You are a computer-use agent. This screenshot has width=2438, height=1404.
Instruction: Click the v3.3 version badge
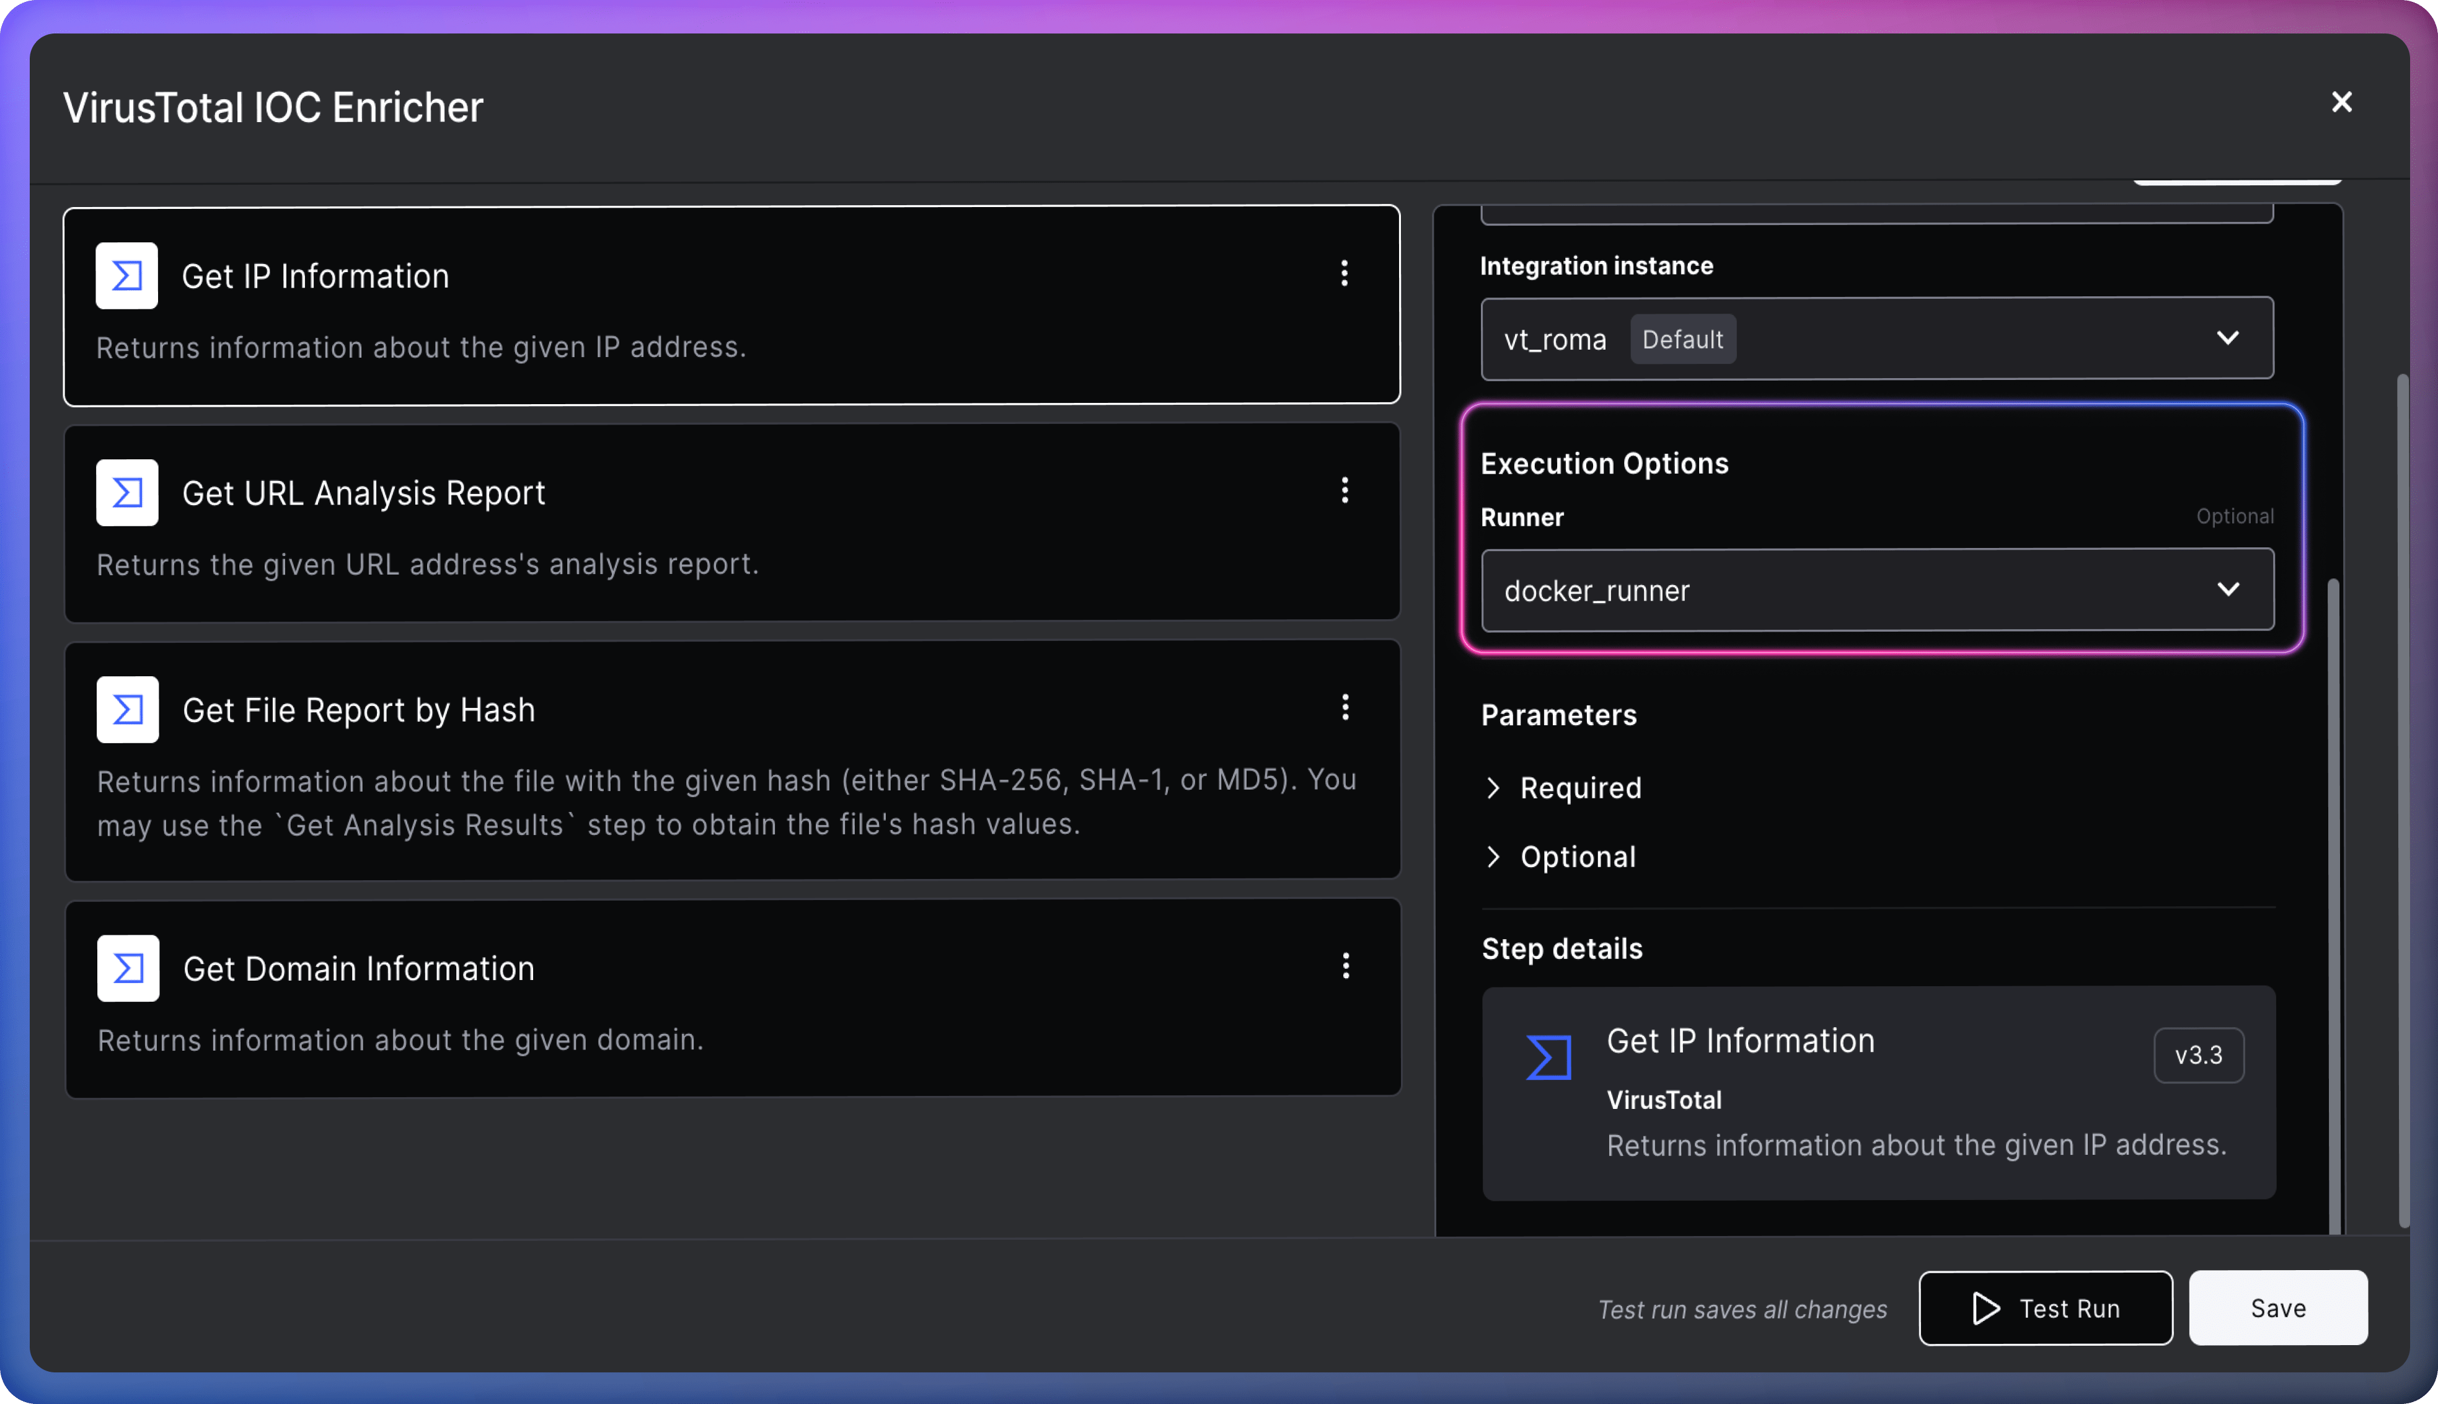click(x=2198, y=1055)
